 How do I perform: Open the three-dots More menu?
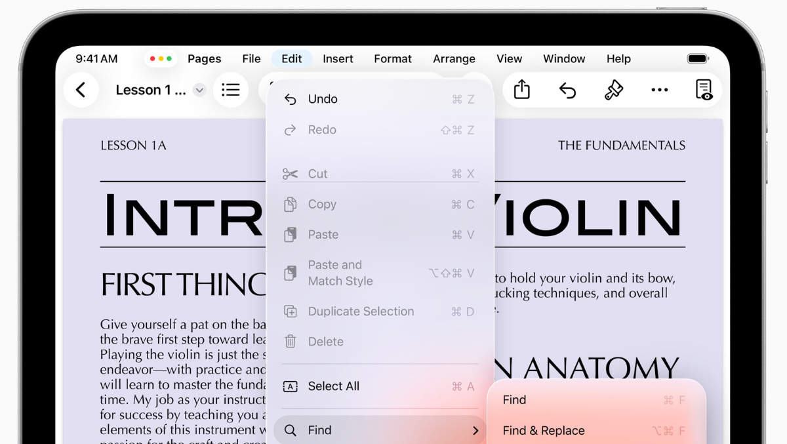pos(659,90)
